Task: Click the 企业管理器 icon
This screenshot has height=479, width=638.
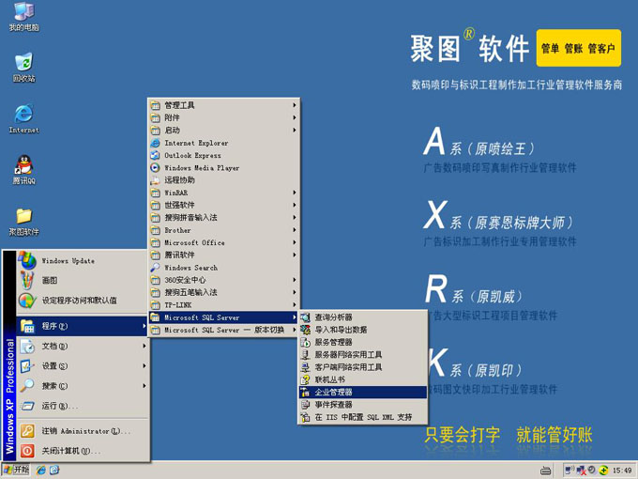Action: [305, 392]
